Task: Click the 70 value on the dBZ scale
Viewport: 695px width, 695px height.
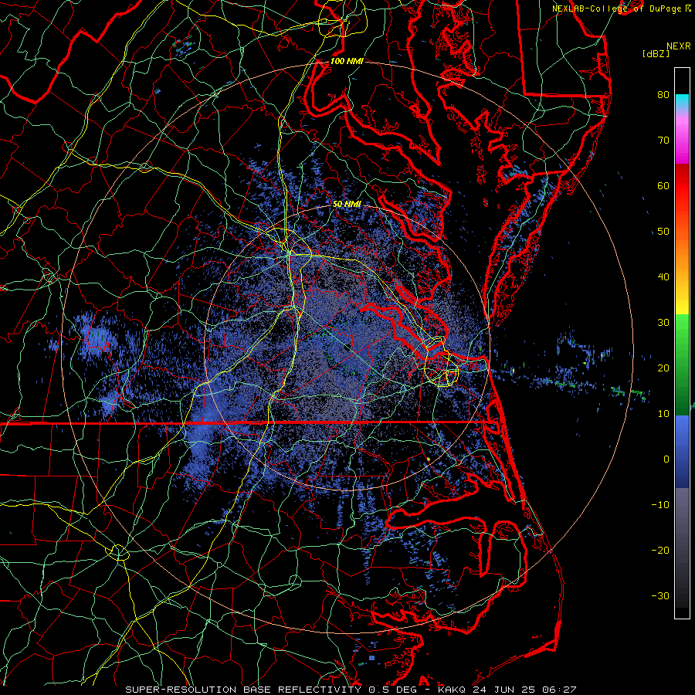Action: pos(663,140)
